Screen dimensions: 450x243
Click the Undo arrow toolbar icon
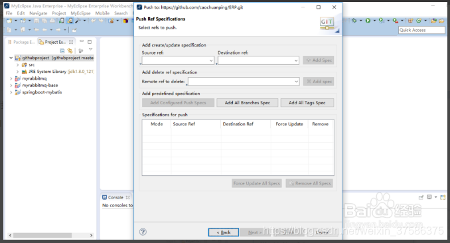(x=94, y=21)
